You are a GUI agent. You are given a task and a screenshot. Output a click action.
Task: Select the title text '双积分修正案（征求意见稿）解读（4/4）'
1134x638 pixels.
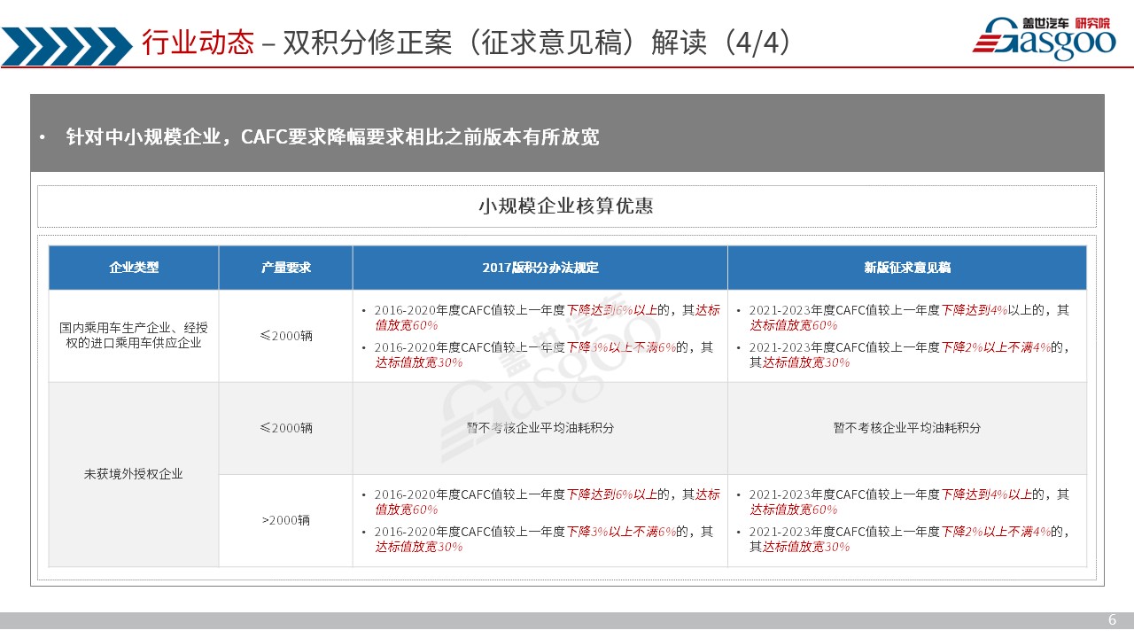point(537,42)
